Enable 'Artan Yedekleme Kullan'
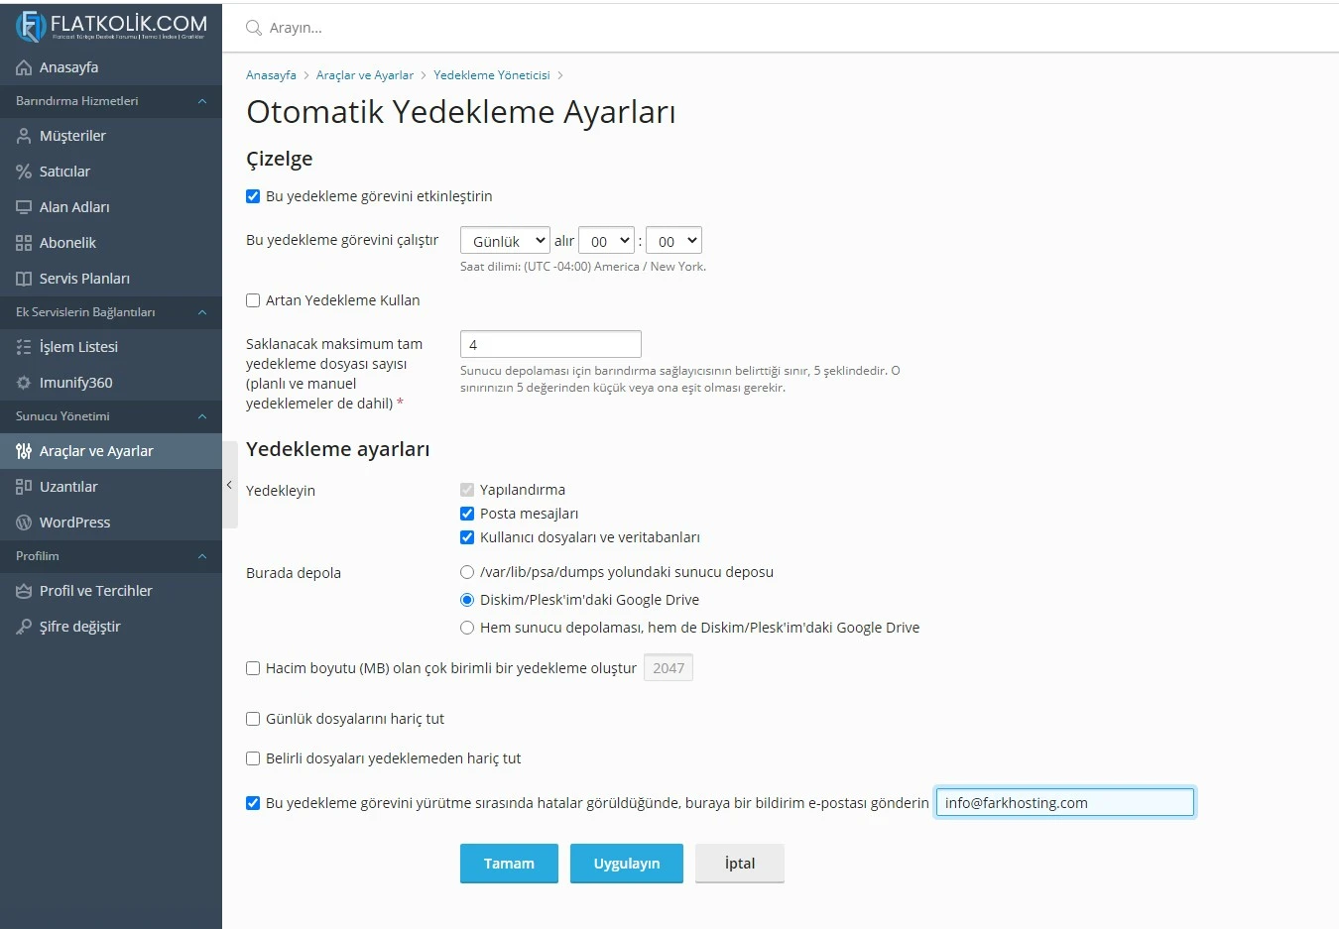1339x929 pixels. 253,299
